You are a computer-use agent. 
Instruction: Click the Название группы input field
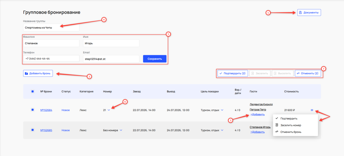tap(51, 27)
